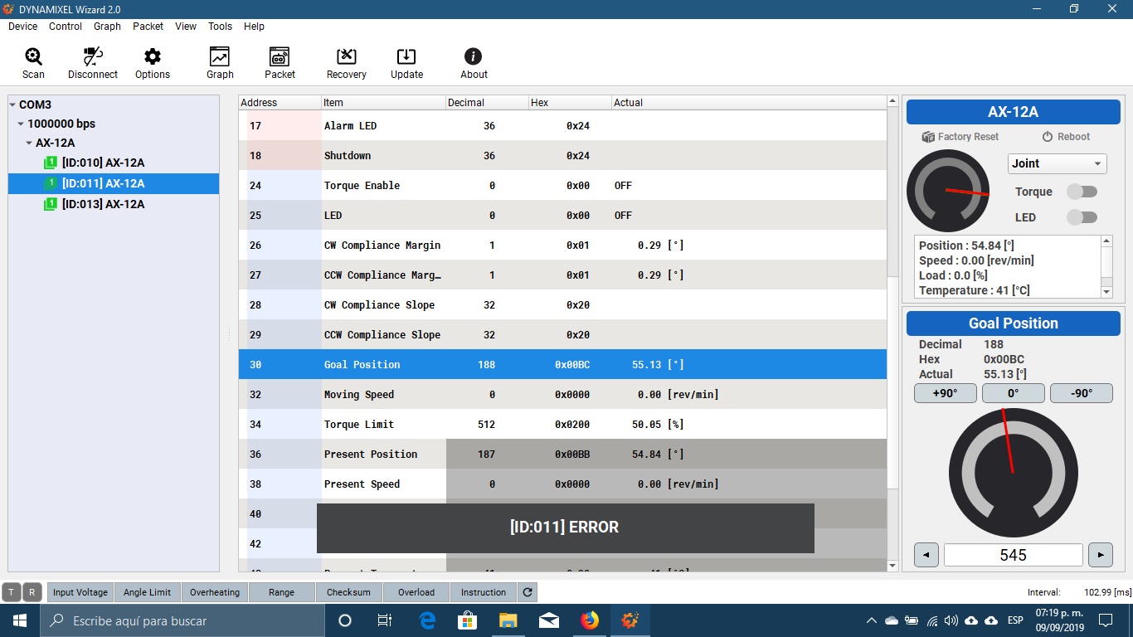This screenshot has width=1133, height=637.
Task: Click the Disconnect icon
Action: [x=92, y=61]
